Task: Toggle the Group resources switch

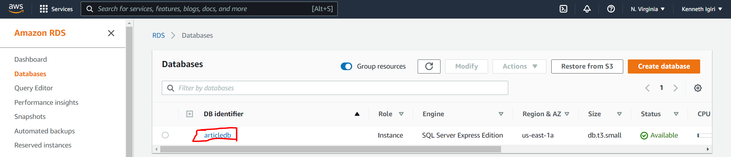Action: (346, 66)
